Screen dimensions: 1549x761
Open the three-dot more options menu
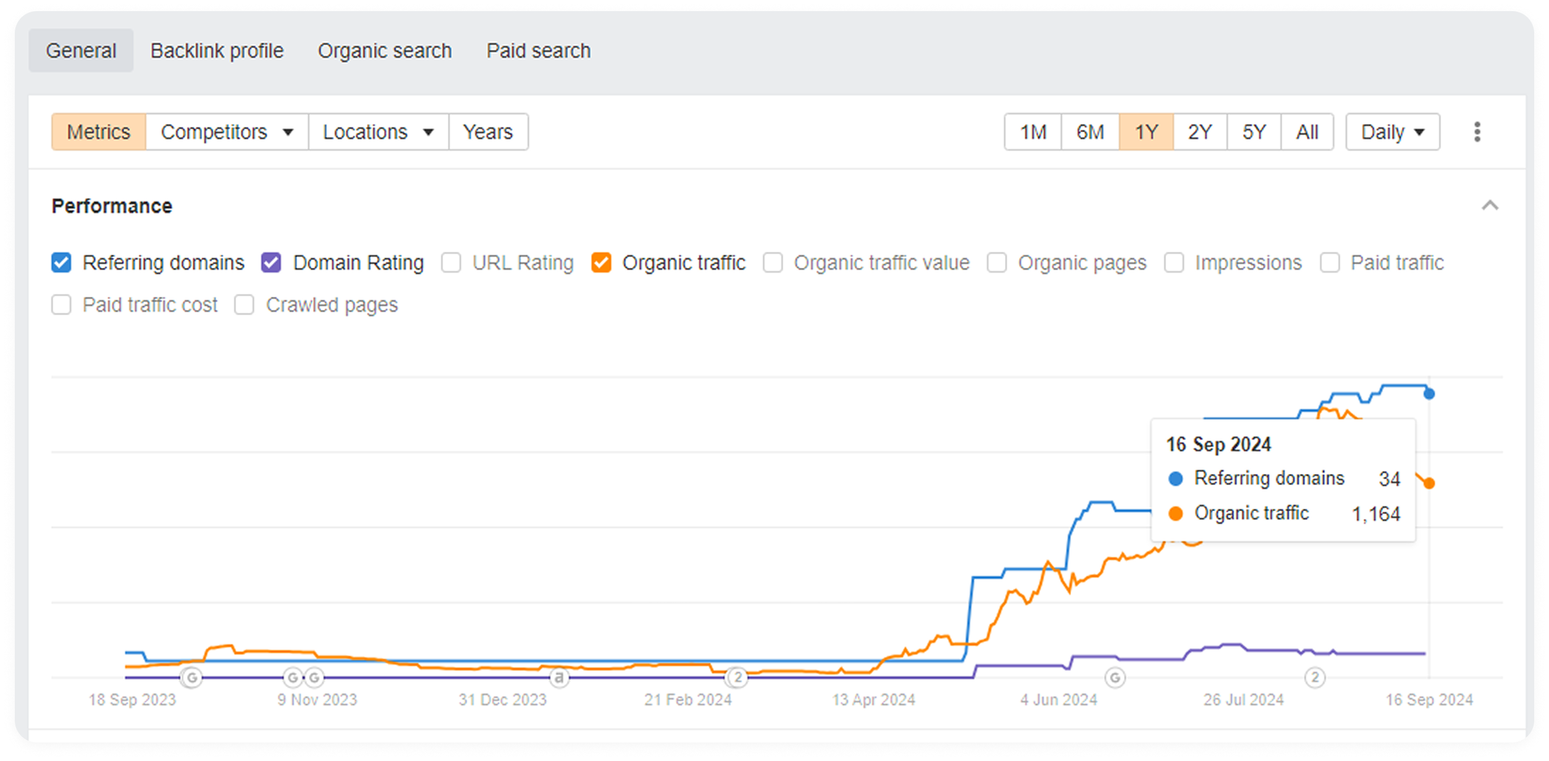(1477, 131)
